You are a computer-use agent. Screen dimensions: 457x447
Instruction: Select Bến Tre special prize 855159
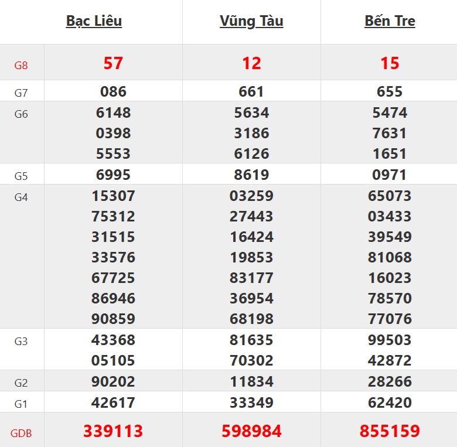[x=390, y=431]
